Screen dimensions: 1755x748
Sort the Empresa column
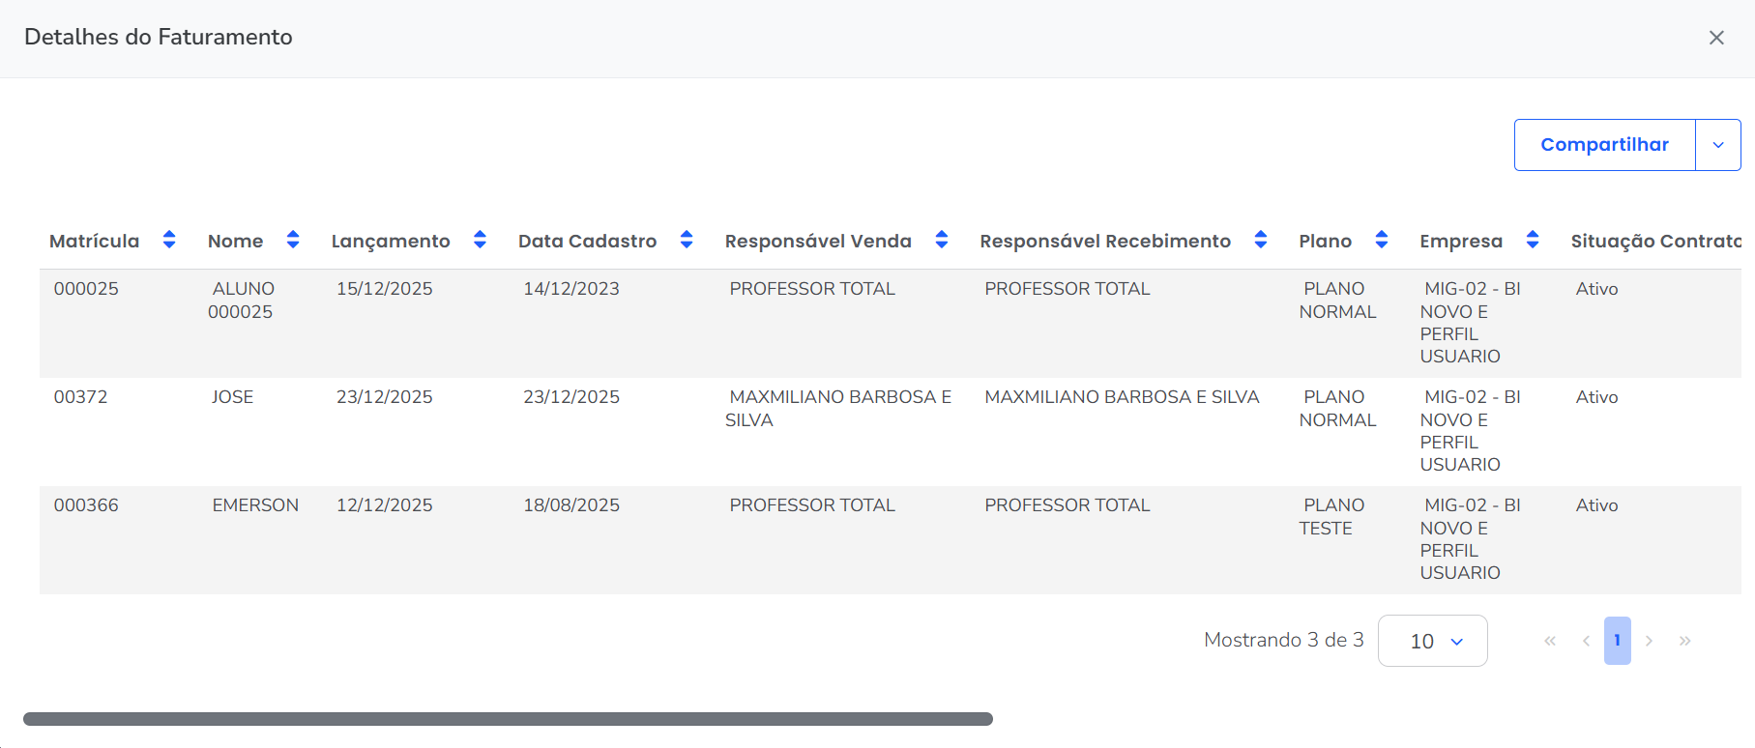(x=1533, y=240)
